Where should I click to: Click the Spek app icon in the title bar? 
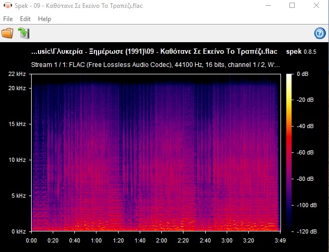point(7,5)
